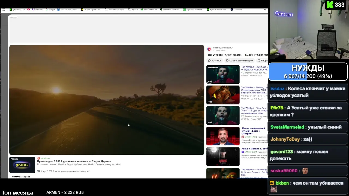
Task: Click the bkben chat username
Action: 282,183
